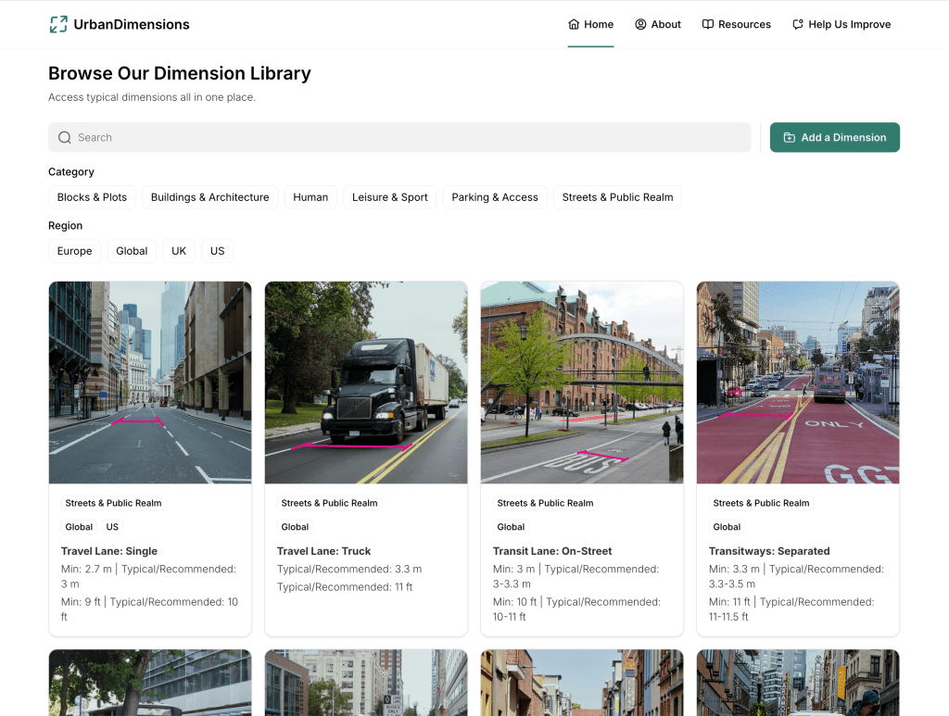
Task: Select the Leisure & Sport filter chip
Action: tap(389, 197)
